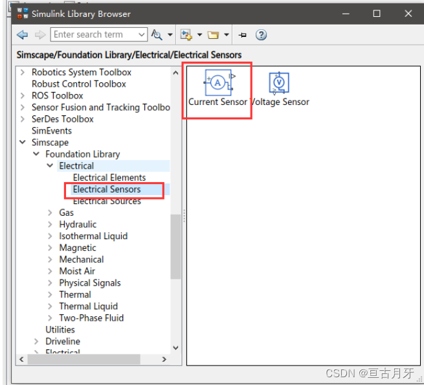Click the tree scroll down arrow
The width and height of the screenshot is (424, 385).
pos(176,348)
